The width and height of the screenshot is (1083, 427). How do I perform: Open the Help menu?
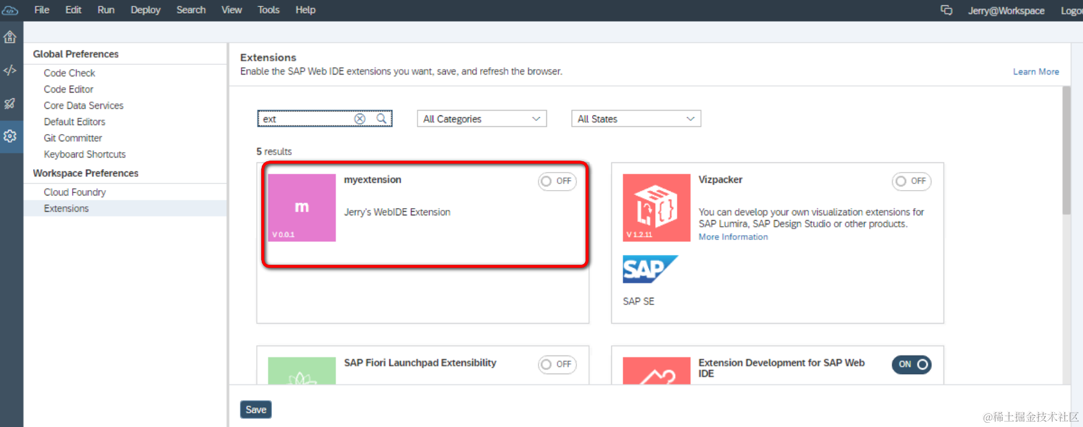[306, 10]
